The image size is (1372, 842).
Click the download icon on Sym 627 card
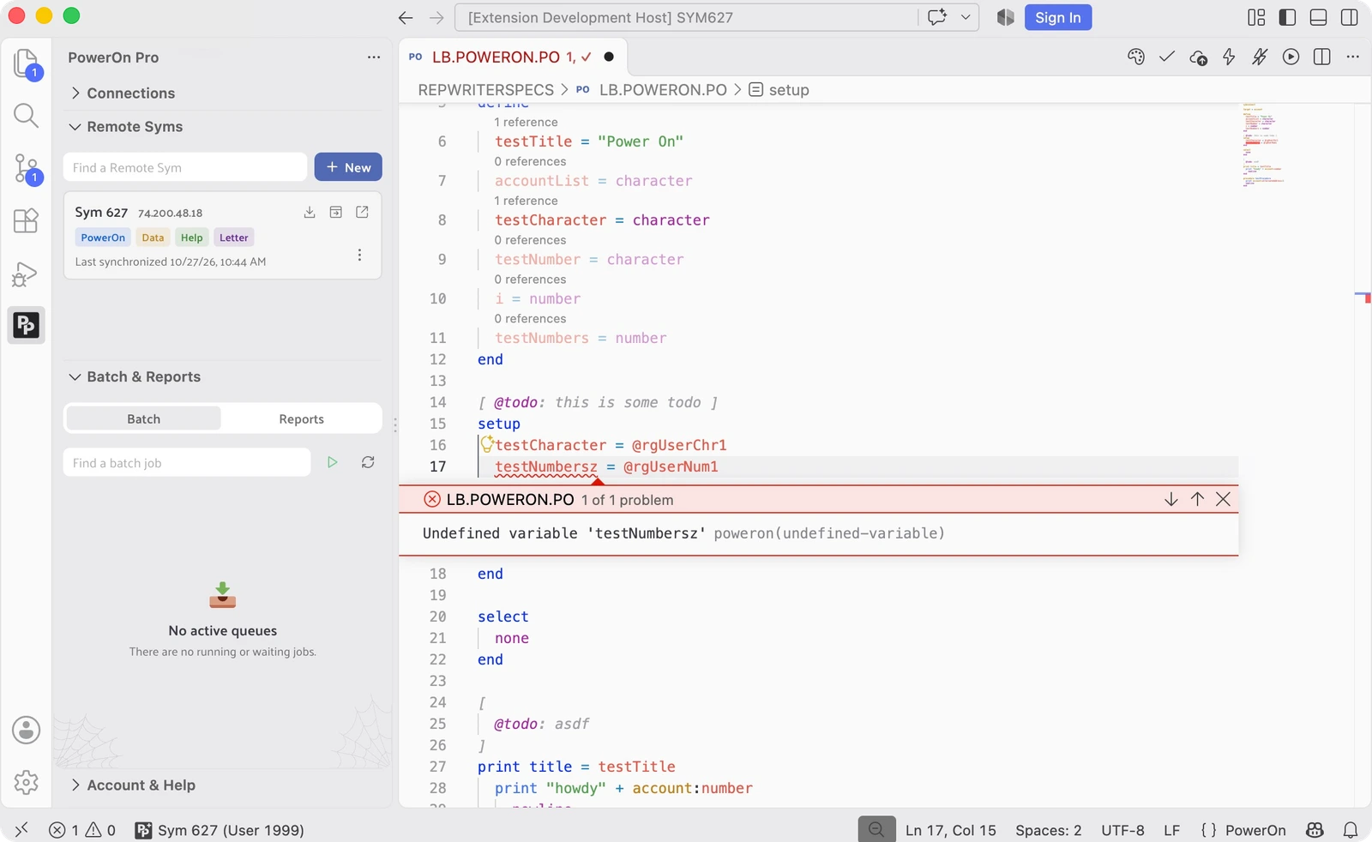310,212
